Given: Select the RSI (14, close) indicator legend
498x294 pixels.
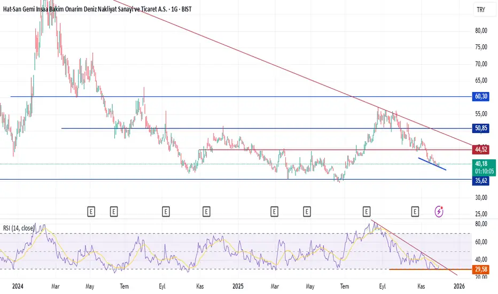Looking at the screenshot, I should [x=19, y=228].
